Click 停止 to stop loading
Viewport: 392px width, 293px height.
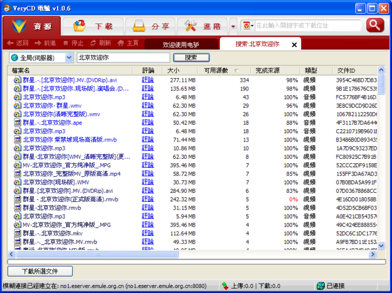pyautogui.click(x=73, y=43)
